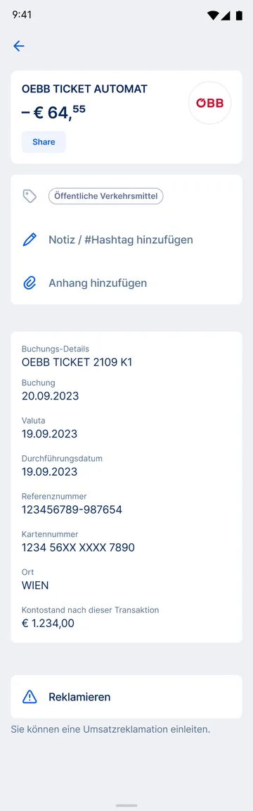Tap the paperclip attachment icon

point(30,283)
